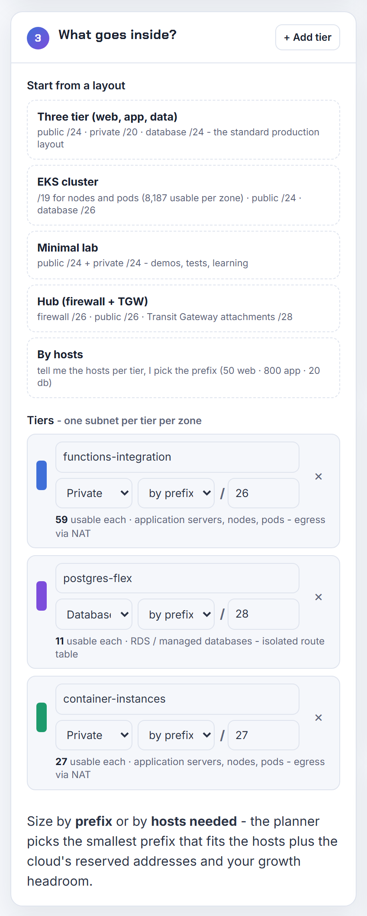Choose the EKS cluster layout
The image size is (367, 916).
click(x=183, y=195)
